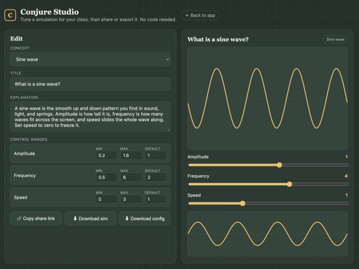Click the 'Frequency' row label in Control Ranges
The width and height of the screenshot is (359, 269).
25,176
